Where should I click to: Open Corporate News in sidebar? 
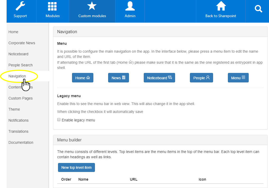point(22,43)
